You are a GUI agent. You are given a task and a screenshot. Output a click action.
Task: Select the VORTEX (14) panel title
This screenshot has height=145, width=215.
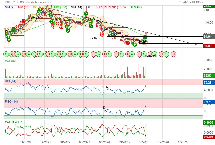(14, 122)
